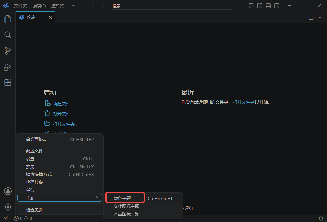The image size is (327, 222).
Task: Choose 任务 from the menu
Action: tap(60, 190)
